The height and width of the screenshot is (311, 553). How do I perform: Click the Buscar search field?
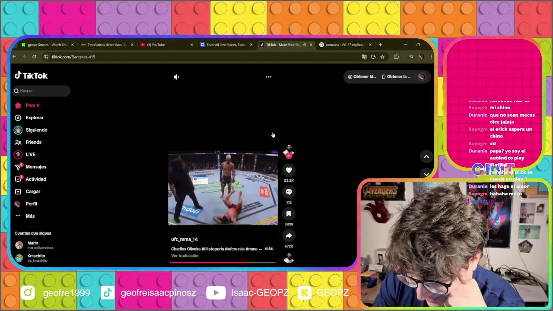(41, 91)
